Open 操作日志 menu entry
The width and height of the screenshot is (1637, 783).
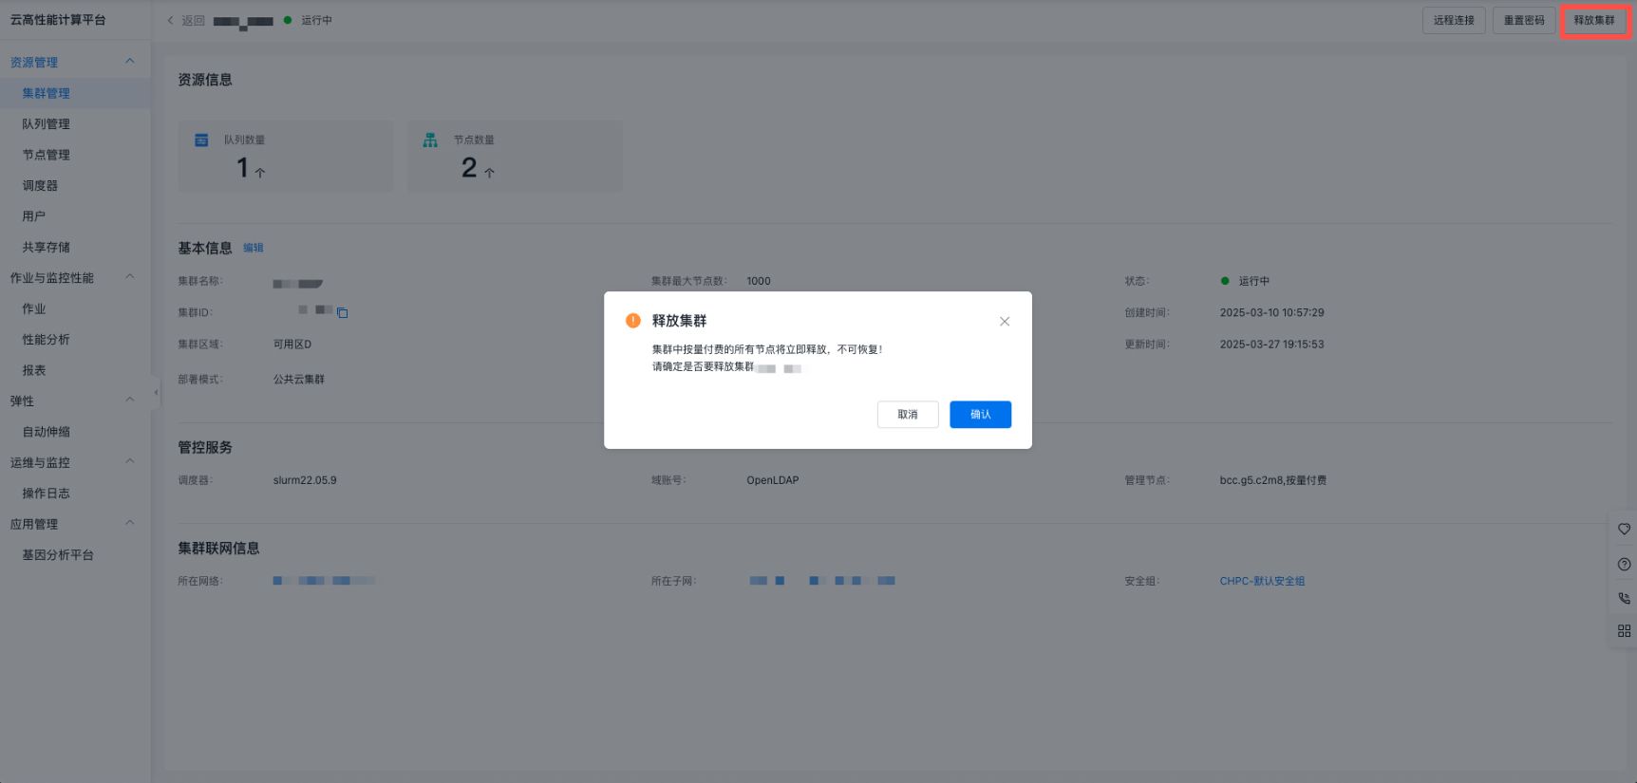pyautogui.click(x=75, y=494)
